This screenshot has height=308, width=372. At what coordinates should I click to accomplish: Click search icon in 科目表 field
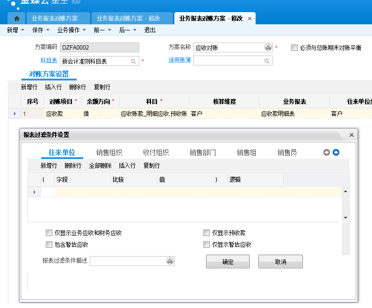(133, 61)
